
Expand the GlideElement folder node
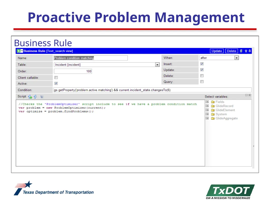tap(207, 110)
